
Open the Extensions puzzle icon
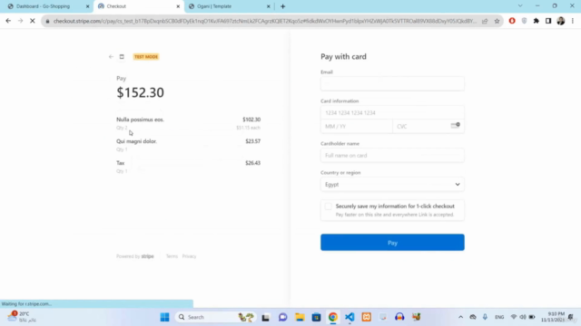coord(537,21)
